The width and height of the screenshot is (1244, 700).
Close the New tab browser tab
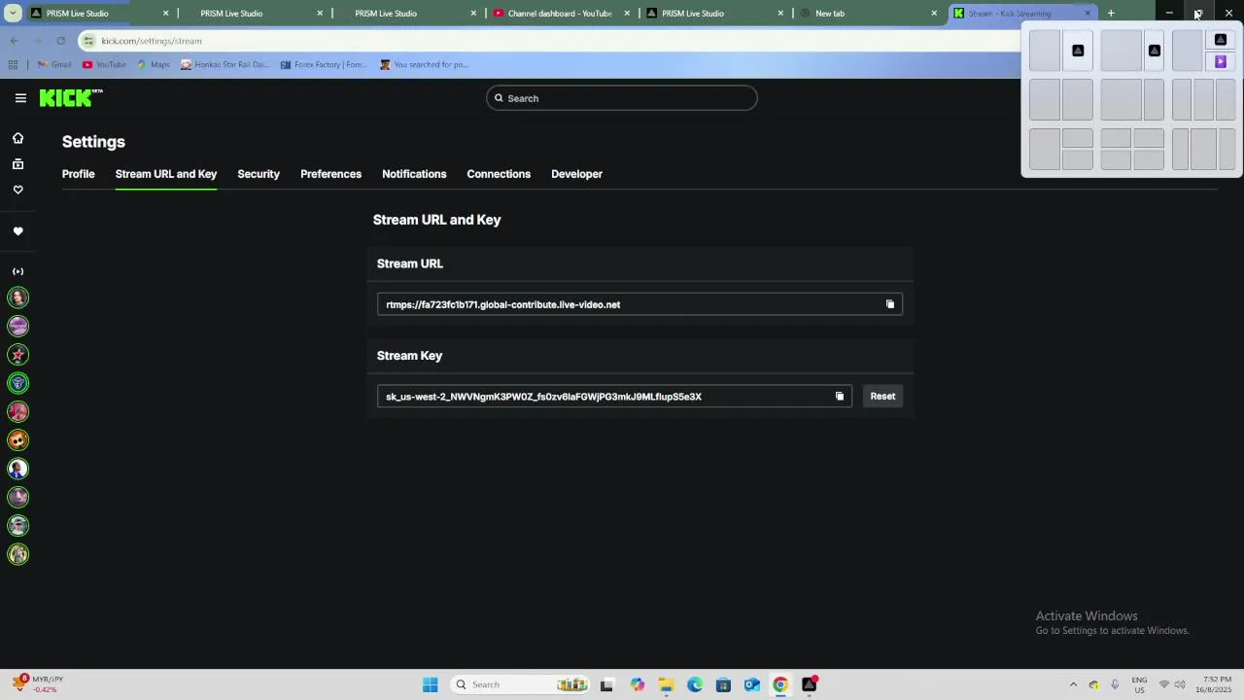(x=934, y=14)
